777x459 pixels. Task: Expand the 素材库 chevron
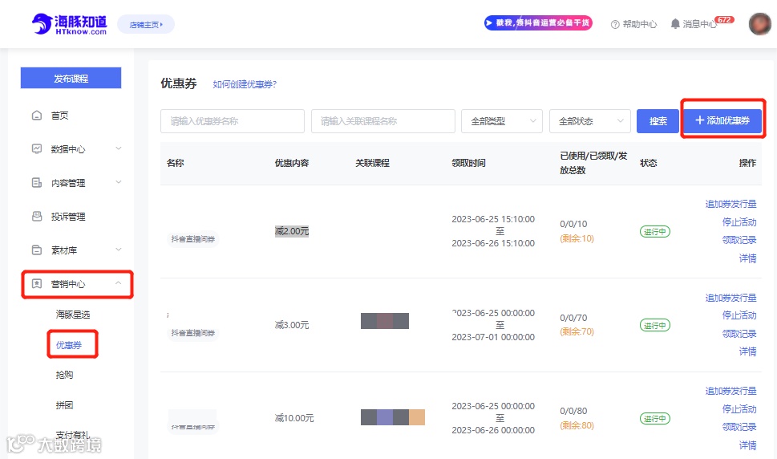pos(119,250)
